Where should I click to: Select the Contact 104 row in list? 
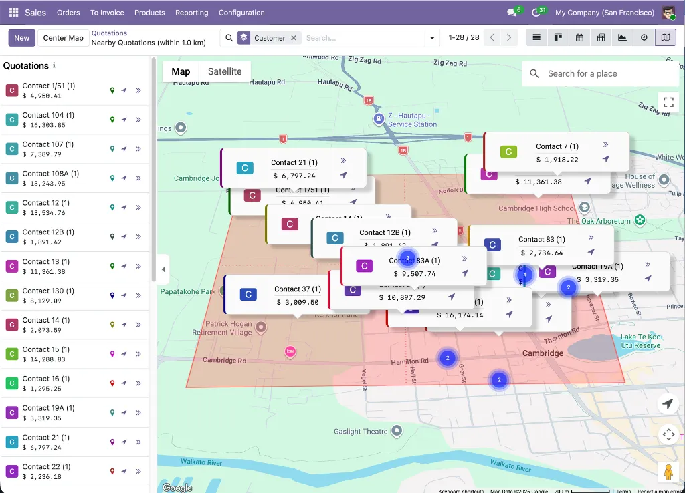pos(75,120)
